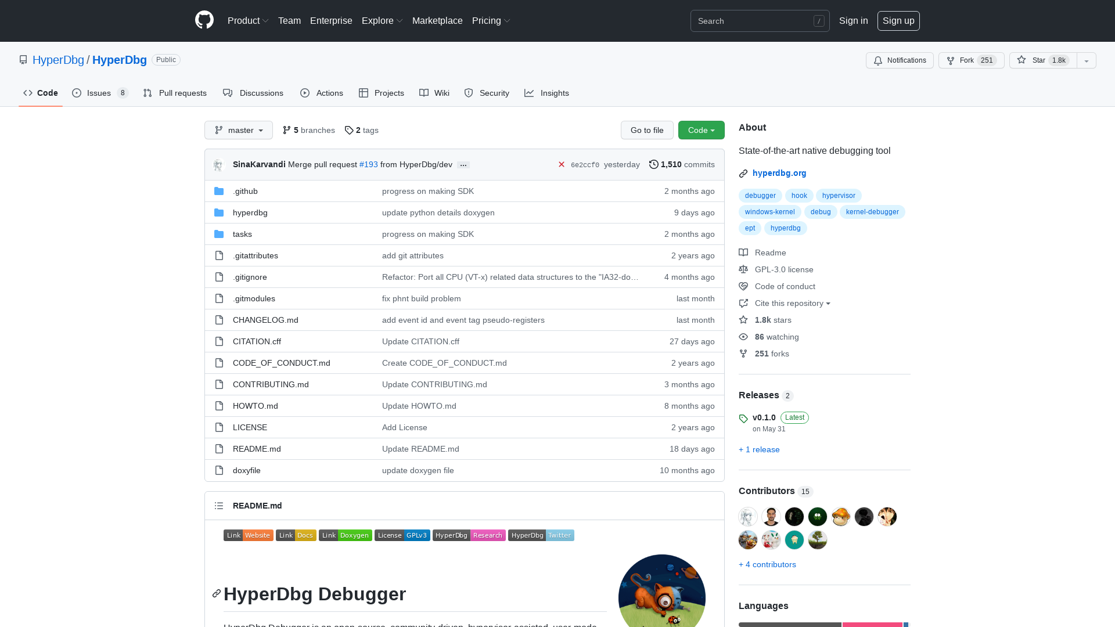Click the Go to file button
The width and height of the screenshot is (1115, 627).
click(x=647, y=130)
